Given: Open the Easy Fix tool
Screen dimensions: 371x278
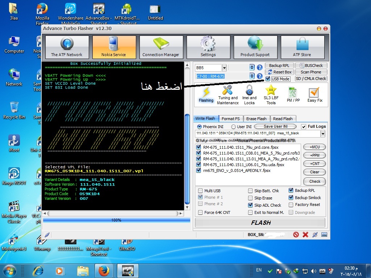Looking at the screenshot, I should tap(315, 94).
